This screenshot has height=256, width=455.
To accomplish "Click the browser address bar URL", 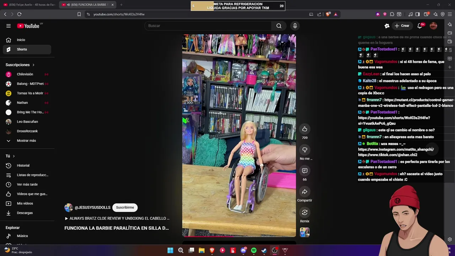I will [119, 14].
